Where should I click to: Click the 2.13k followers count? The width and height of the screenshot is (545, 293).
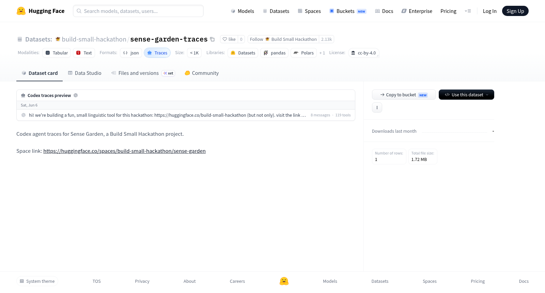pos(326,39)
